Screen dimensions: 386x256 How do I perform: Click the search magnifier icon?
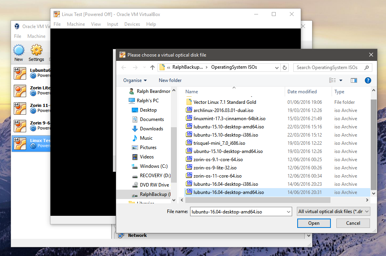click(x=367, y=67)
